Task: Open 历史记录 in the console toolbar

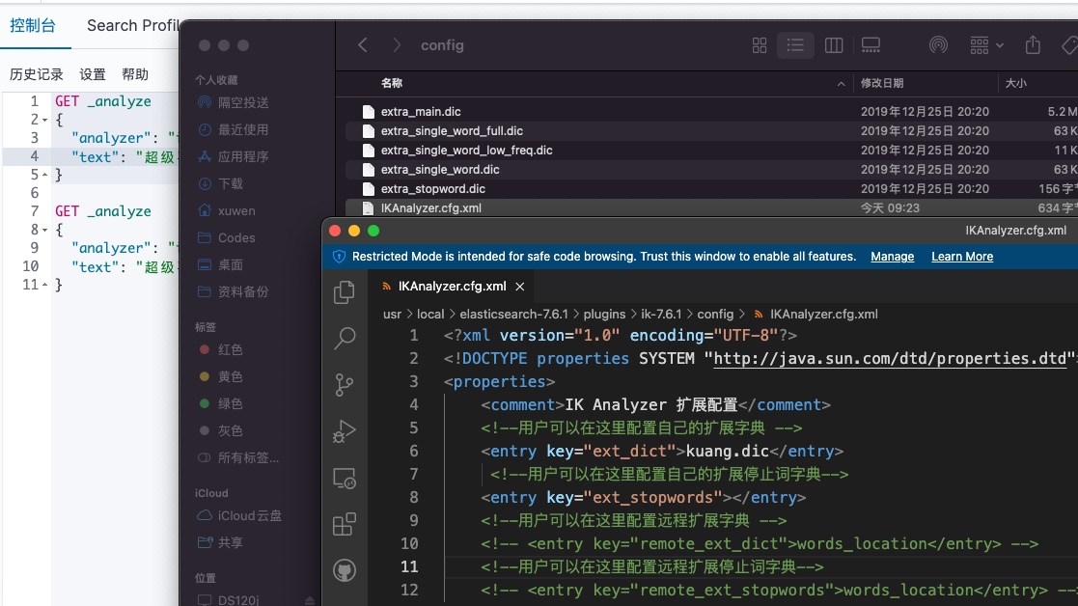Action: point(37,74)
